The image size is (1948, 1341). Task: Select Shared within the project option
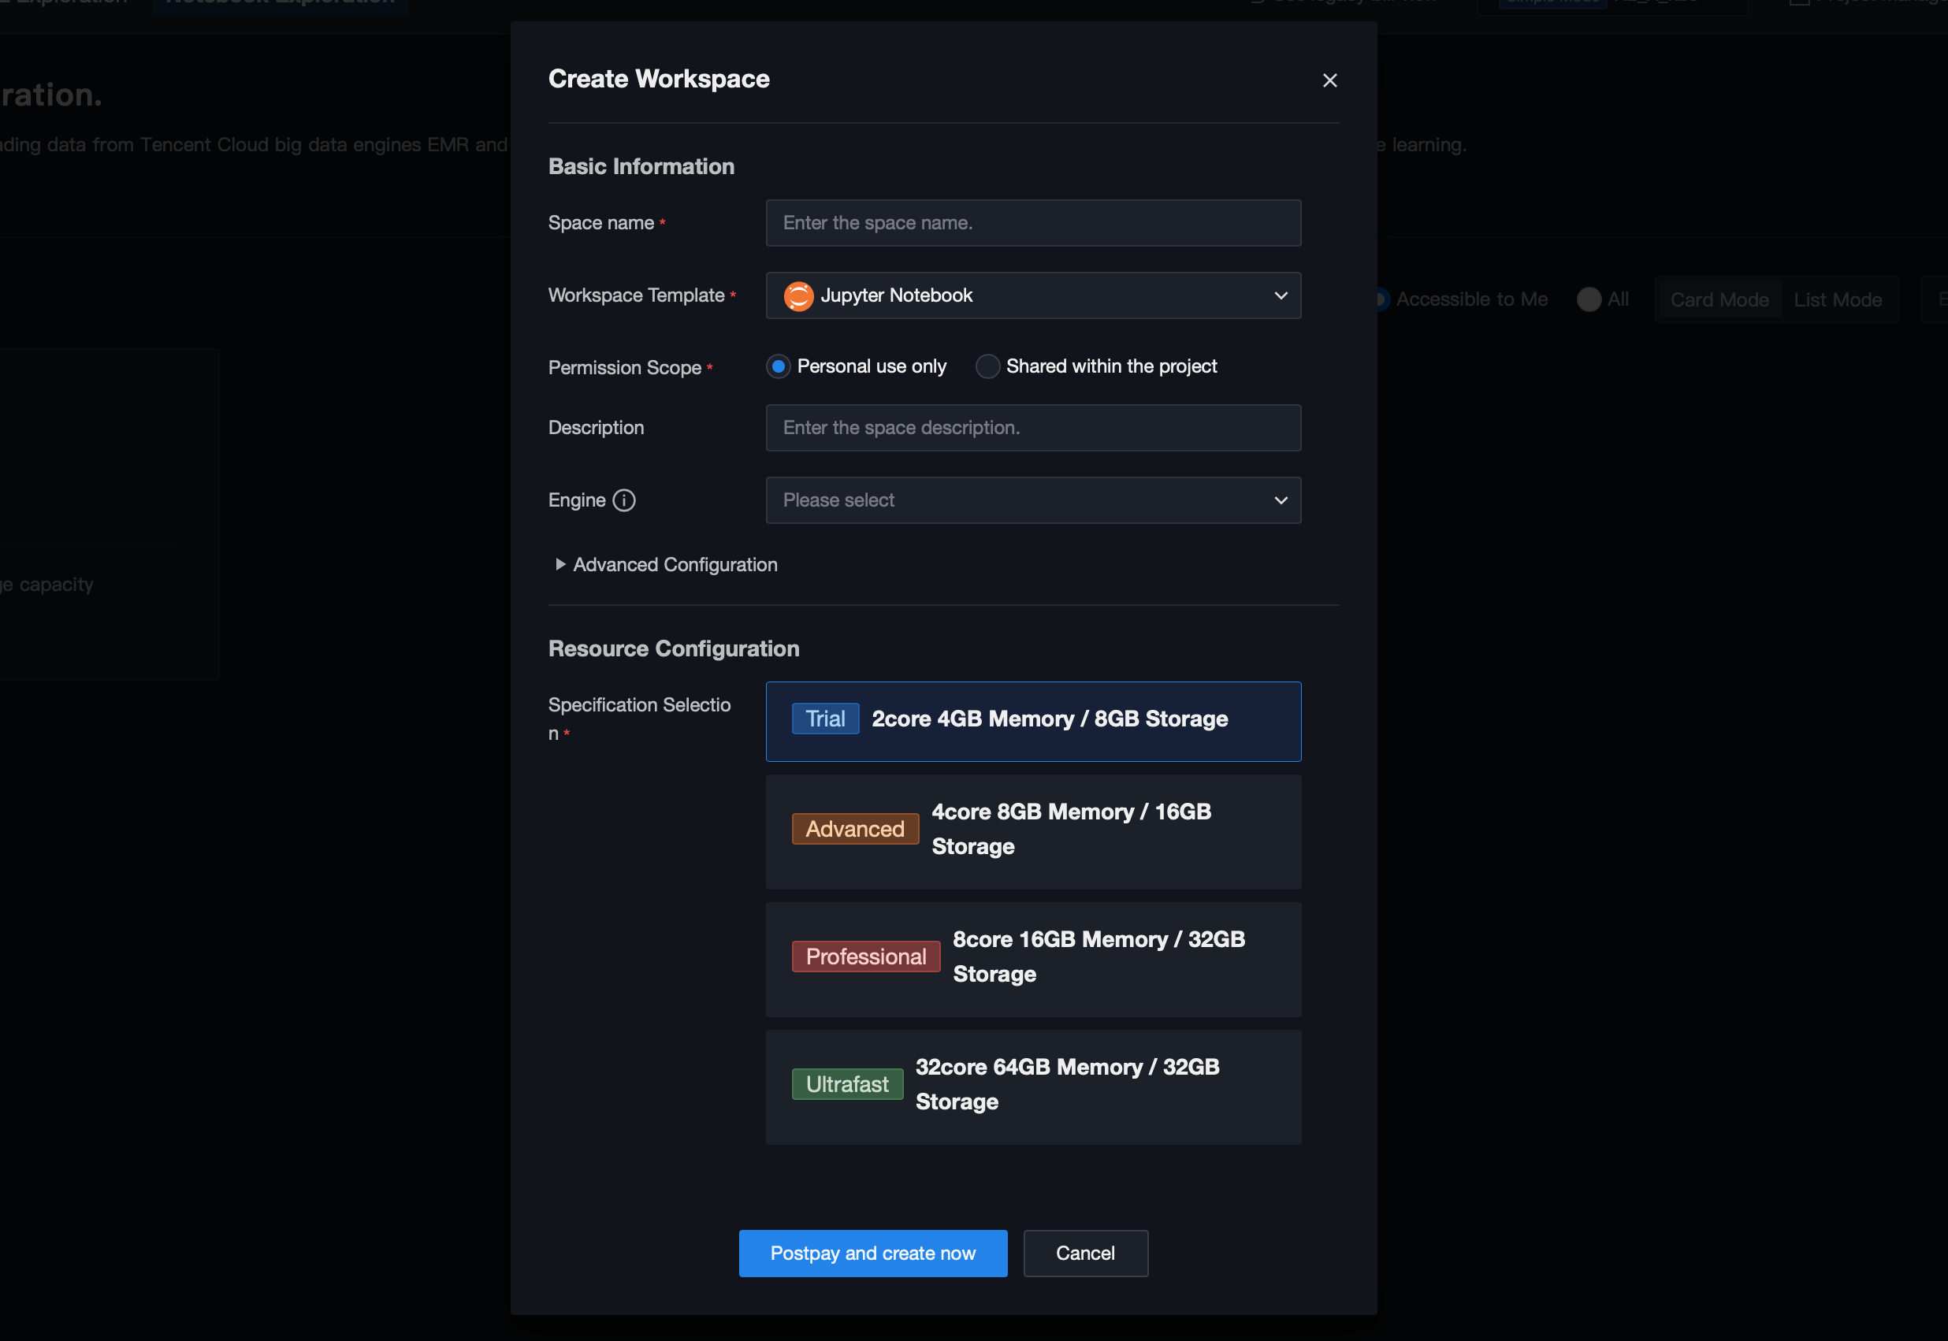coord(987,366)
